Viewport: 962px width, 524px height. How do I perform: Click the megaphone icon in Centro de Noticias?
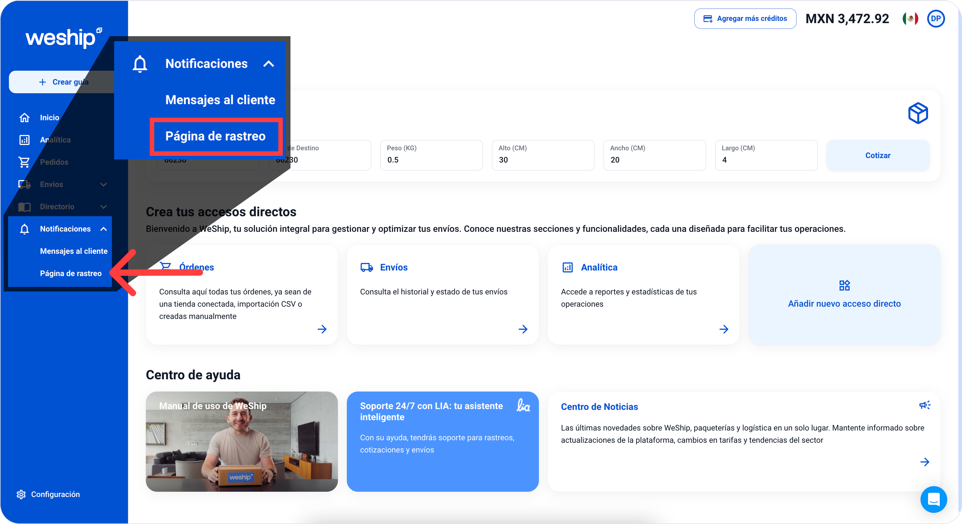(x=925, y=405)
